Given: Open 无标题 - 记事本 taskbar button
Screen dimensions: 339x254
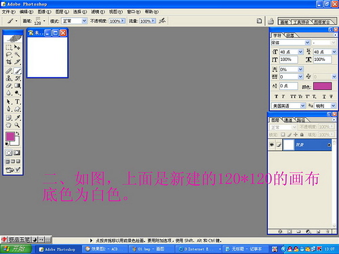Looking at the screenshot, I should point(246,249).
